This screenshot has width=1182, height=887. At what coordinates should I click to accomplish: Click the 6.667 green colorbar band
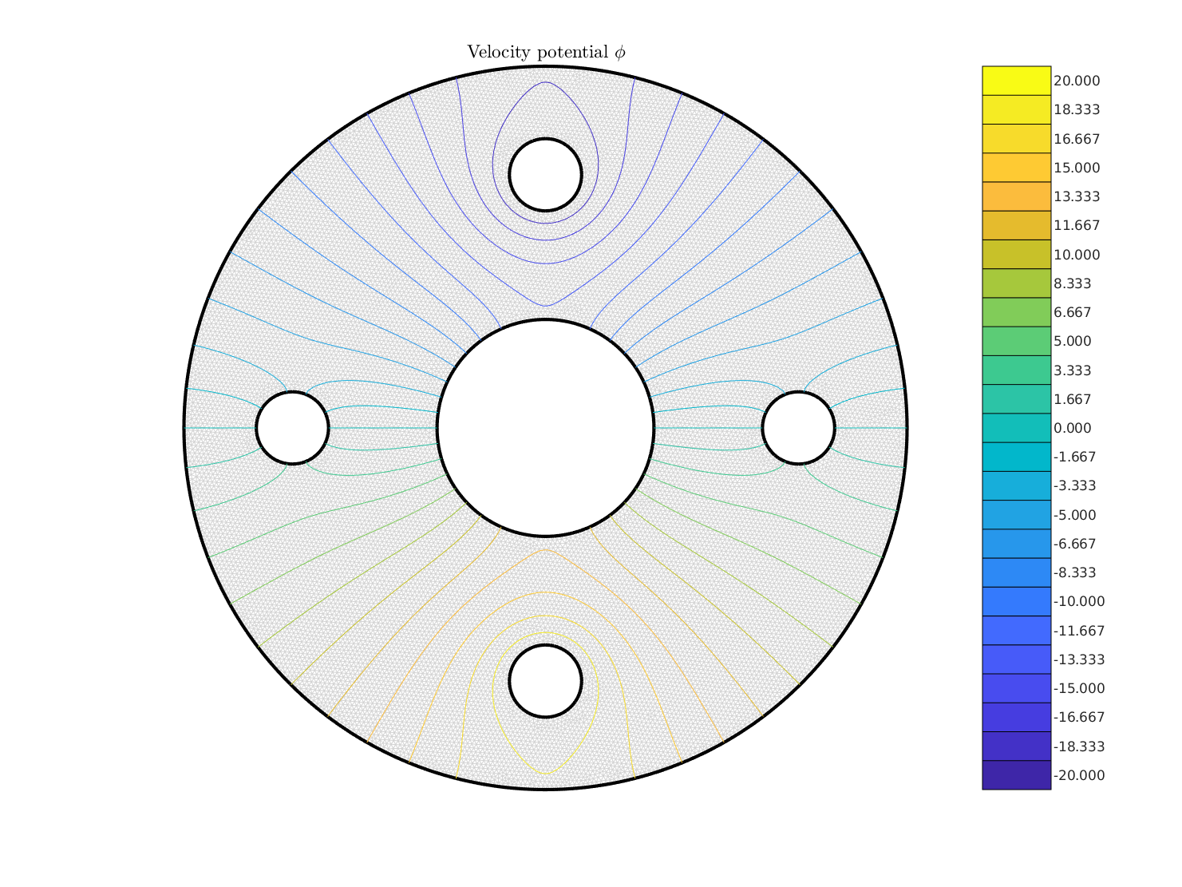point(1016,312)
